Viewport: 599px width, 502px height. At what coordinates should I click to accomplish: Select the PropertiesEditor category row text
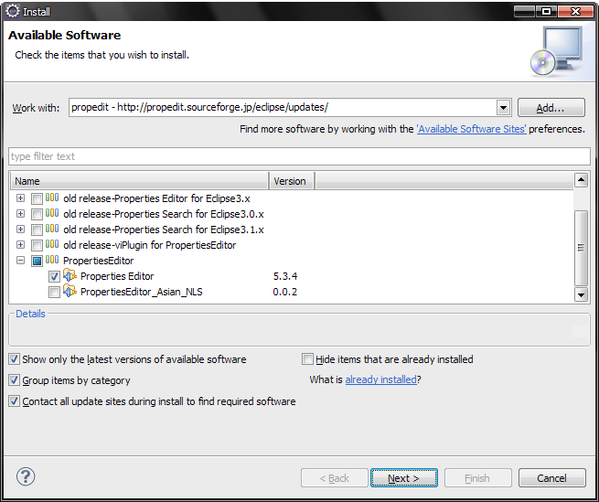(x=98, y=261)
